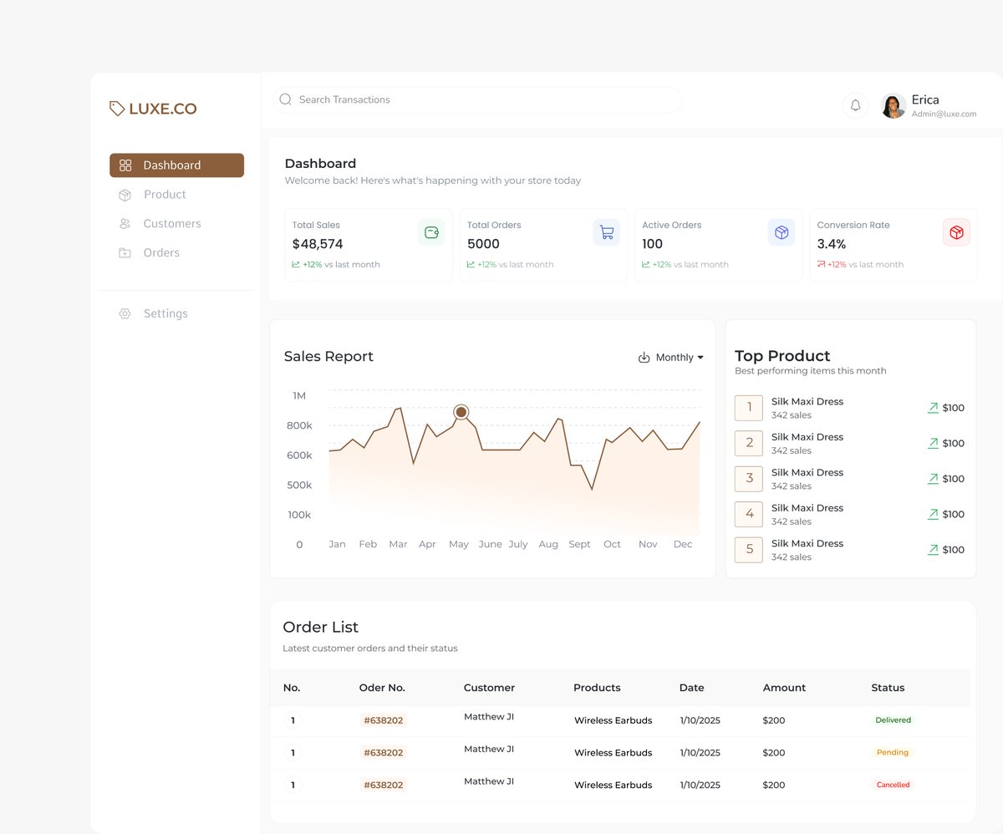This screenshot has width=1003, height=834.
Task: Click the Orders folder icon
Action: point(125,252)
